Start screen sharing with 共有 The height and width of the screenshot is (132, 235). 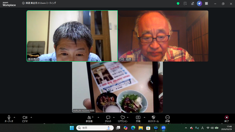pos(138,119)
